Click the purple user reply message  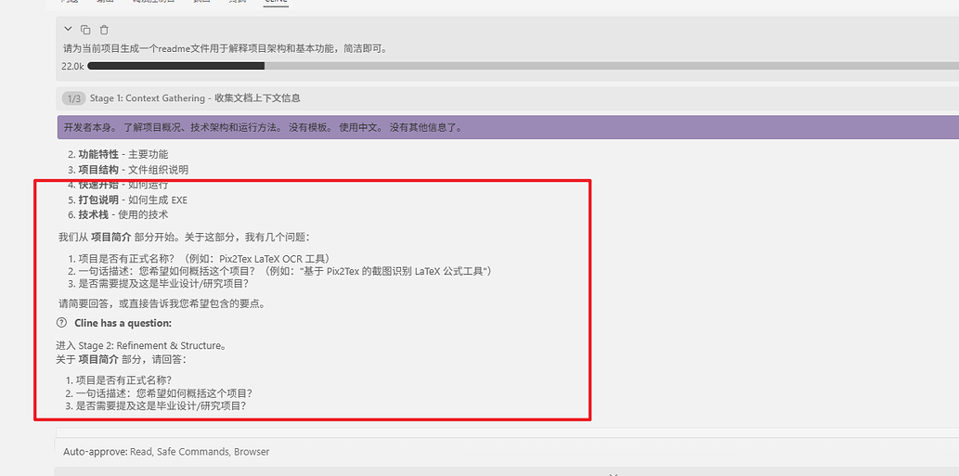point(508,128)
